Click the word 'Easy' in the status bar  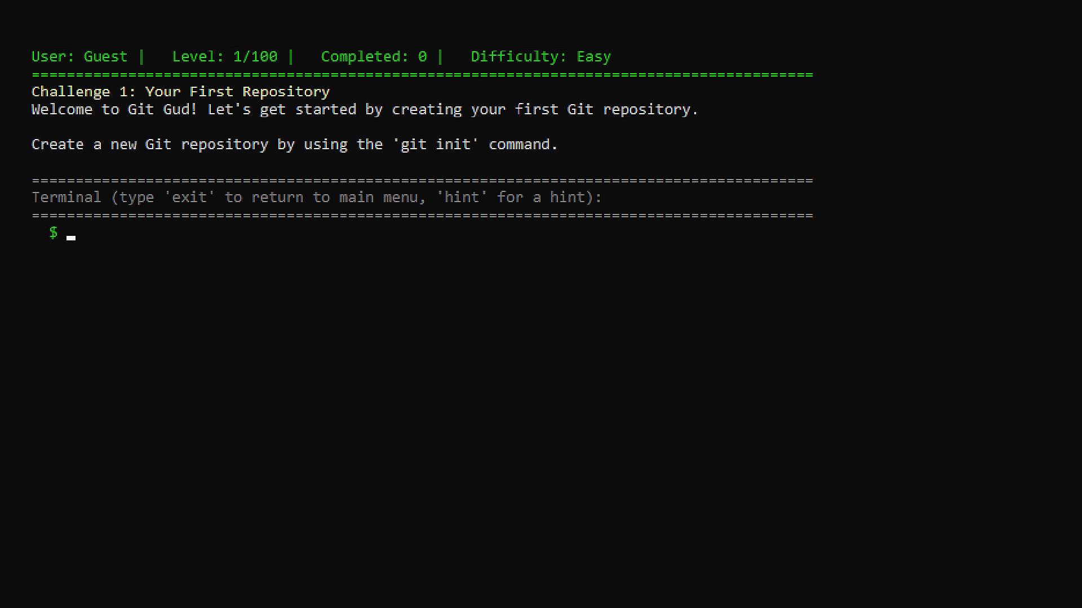pyautogui.click(x=593, y=57)
